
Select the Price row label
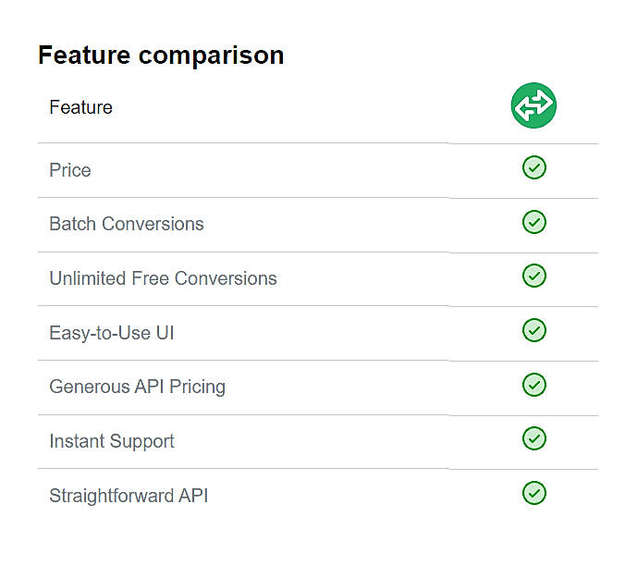pos(70,170)
